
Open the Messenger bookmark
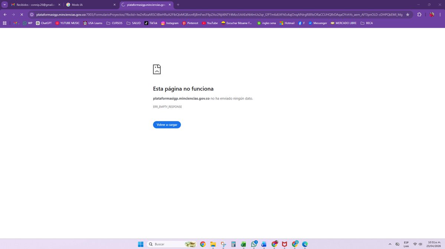(318, 23)
